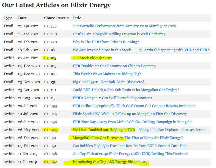Click the 'Title' column header
Viewport: 216px width, 168px height.
click(77, 18)
